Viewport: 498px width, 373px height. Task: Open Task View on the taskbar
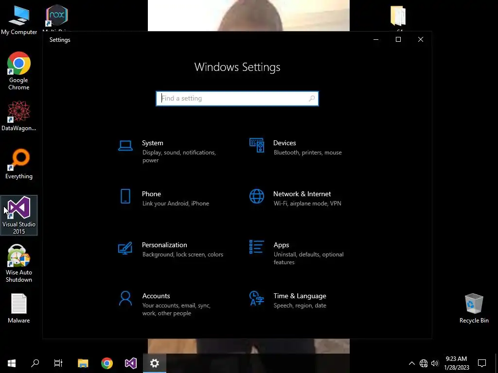point(58,363)
